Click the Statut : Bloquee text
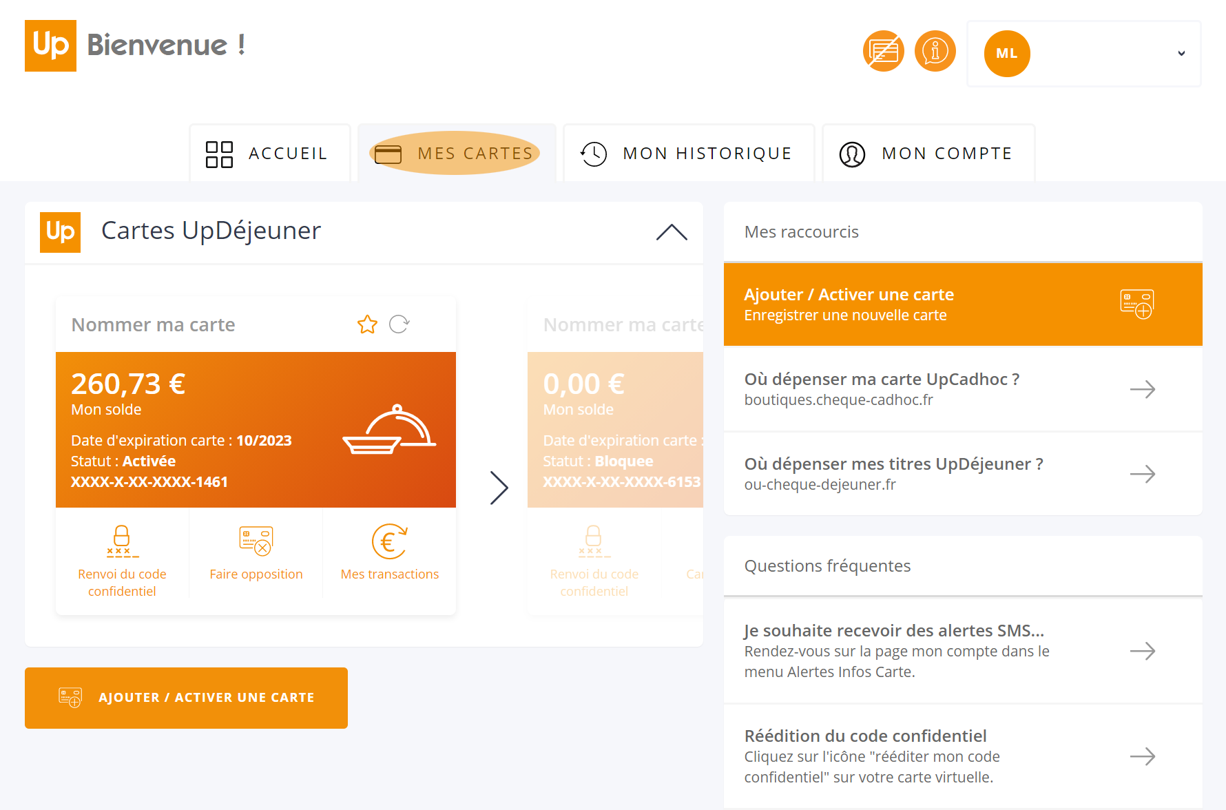 click(598, 461)
